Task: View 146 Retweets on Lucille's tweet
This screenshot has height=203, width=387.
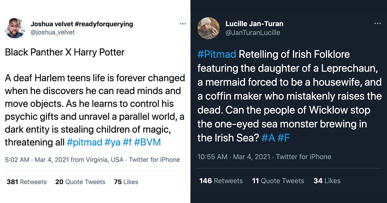Action: (221, 181)
